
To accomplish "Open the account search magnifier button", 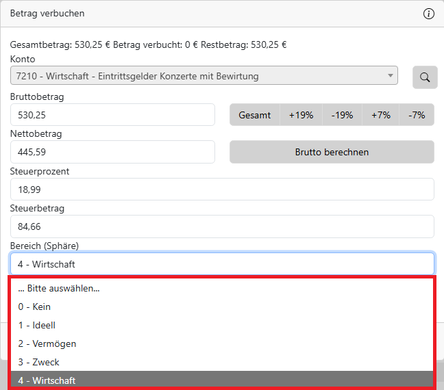I will 425,77.
